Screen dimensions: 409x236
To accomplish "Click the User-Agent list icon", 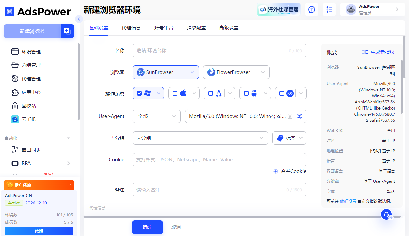I will (290, 116).
